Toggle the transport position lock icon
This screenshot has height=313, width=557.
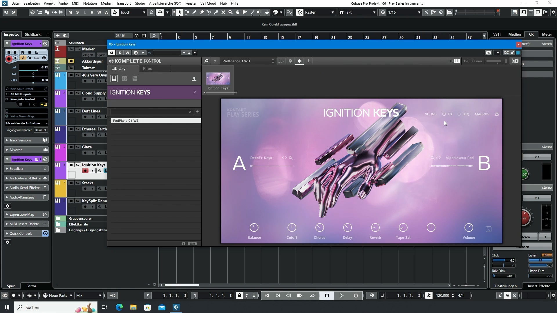pyautogui.click(x=239, y=296)
